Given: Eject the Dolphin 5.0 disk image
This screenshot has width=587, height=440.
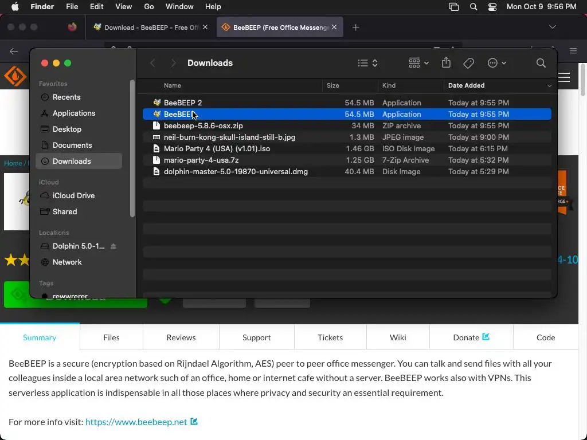Looking at the screenshot, I should 114,246.
